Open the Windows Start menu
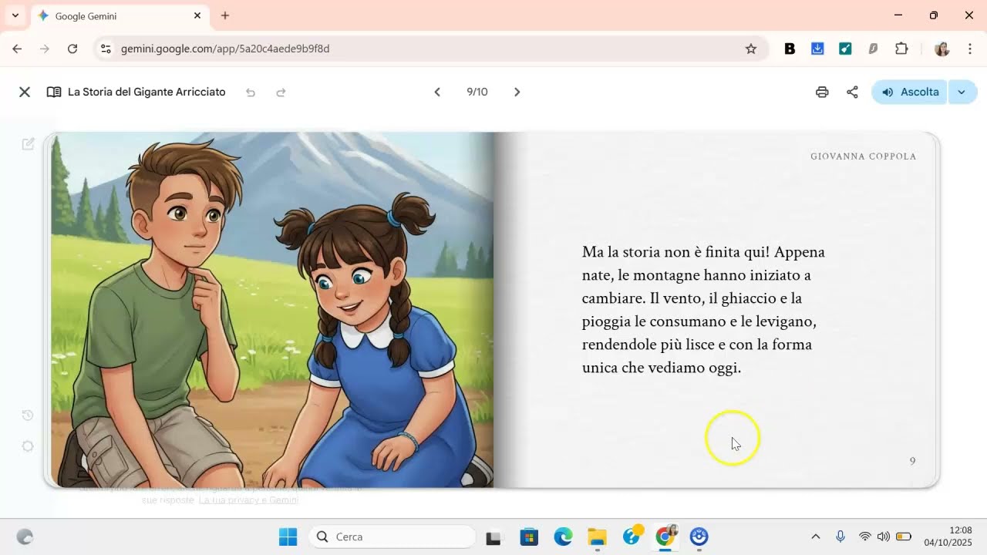Screen dimensions: 987x555 (x=288, y=536)
